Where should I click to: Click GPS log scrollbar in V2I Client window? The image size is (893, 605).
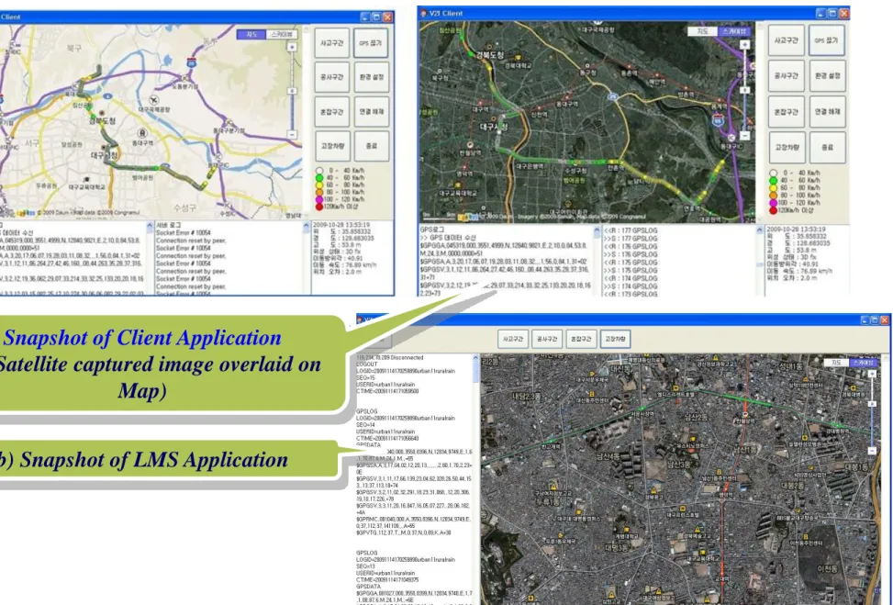pos(597,261)
